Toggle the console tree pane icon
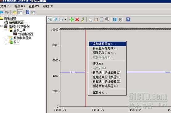This screenshot has height=113, width=171. [x=20, y=12]
